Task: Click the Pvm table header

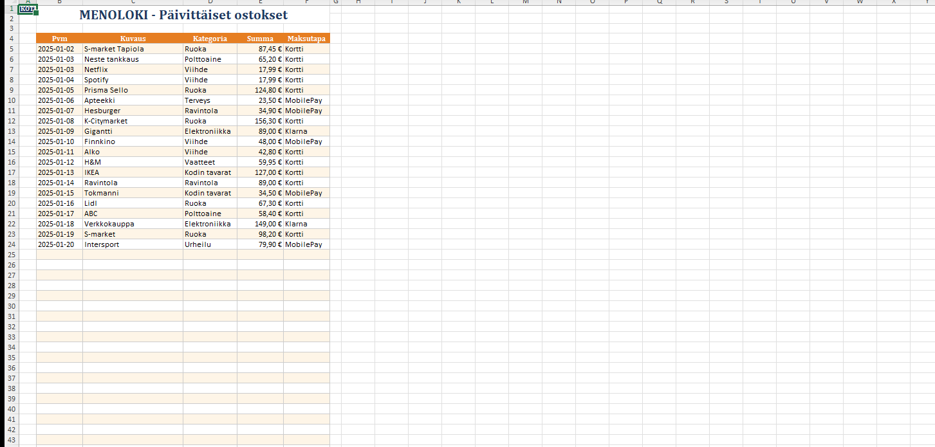Action: point(59,39)
